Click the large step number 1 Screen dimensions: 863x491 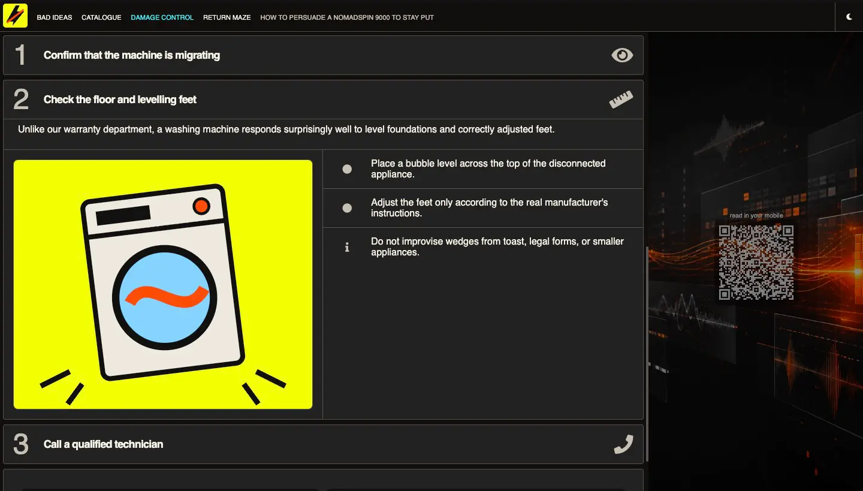click(x=20, y=55)
